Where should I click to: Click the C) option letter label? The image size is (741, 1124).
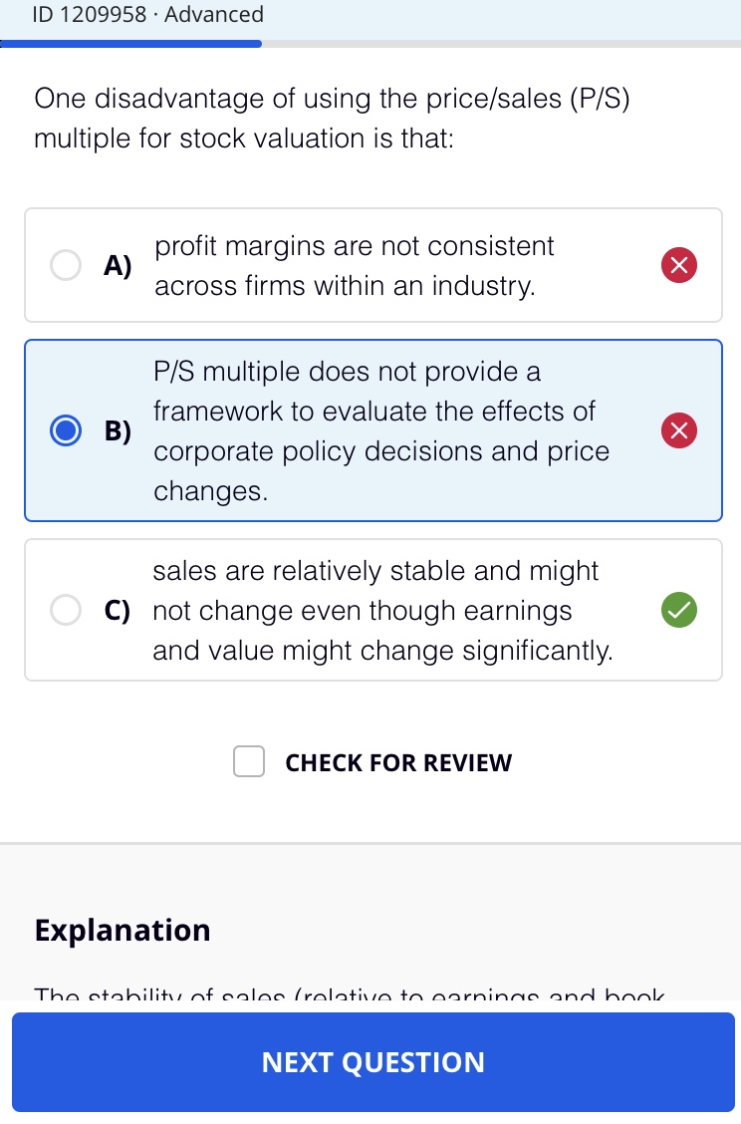(x=118, y=611)
